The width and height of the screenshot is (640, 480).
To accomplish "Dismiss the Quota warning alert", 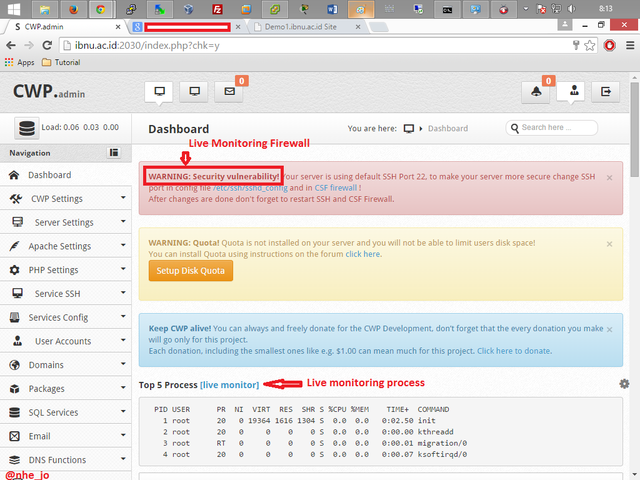I will (609, 244).
